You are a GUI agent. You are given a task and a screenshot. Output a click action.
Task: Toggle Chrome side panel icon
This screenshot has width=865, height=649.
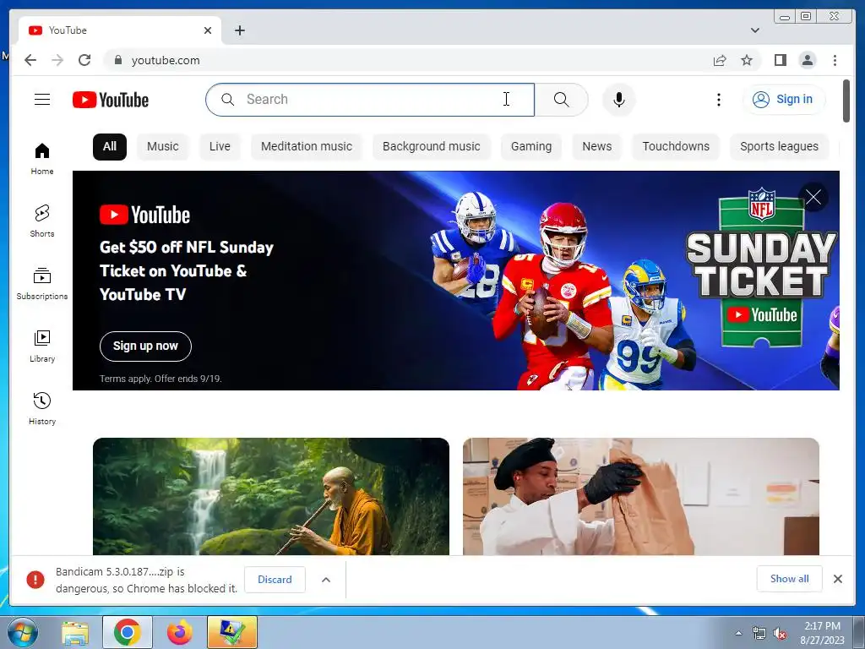tap(780, 60)
